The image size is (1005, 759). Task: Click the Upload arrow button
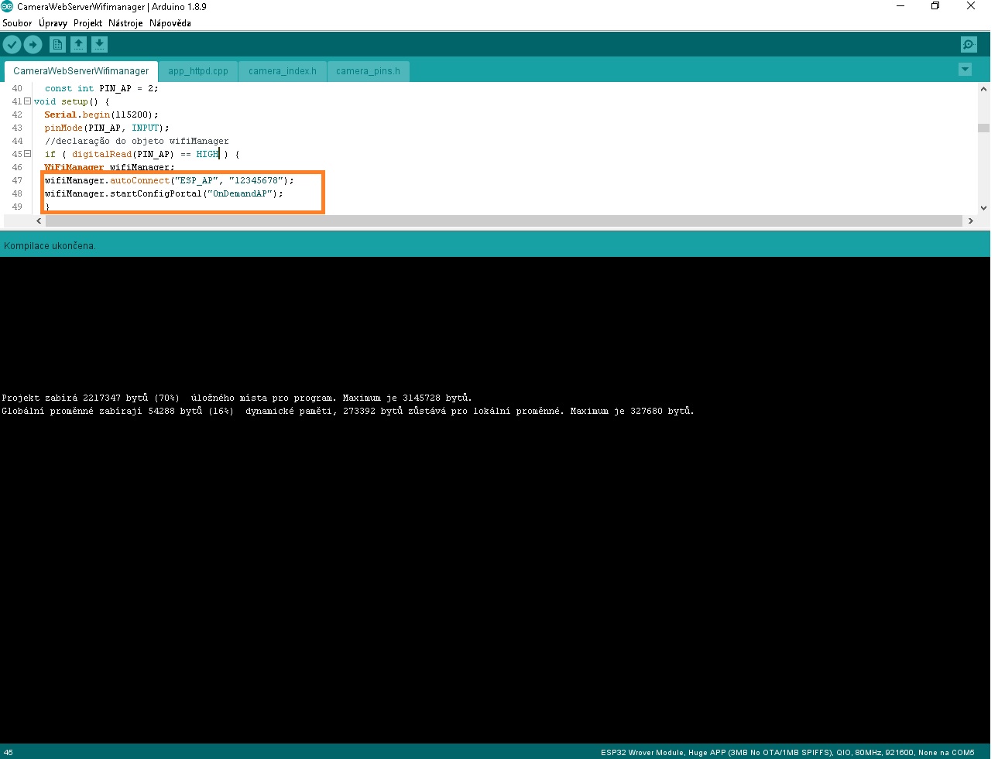(33, 45)
